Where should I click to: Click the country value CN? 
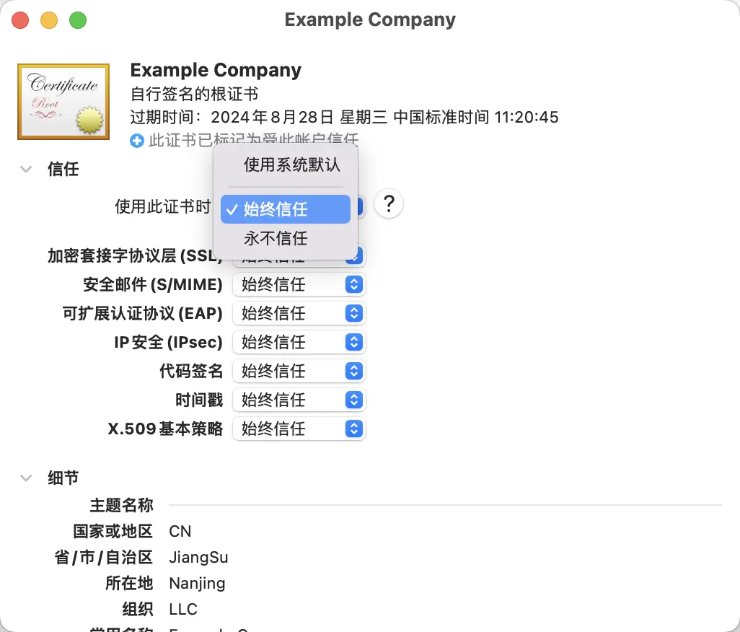pos(180,532)
